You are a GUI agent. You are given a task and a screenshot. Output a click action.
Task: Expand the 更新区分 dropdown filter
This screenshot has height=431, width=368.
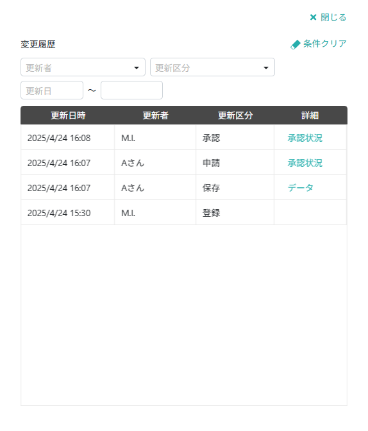coord(212,67)
